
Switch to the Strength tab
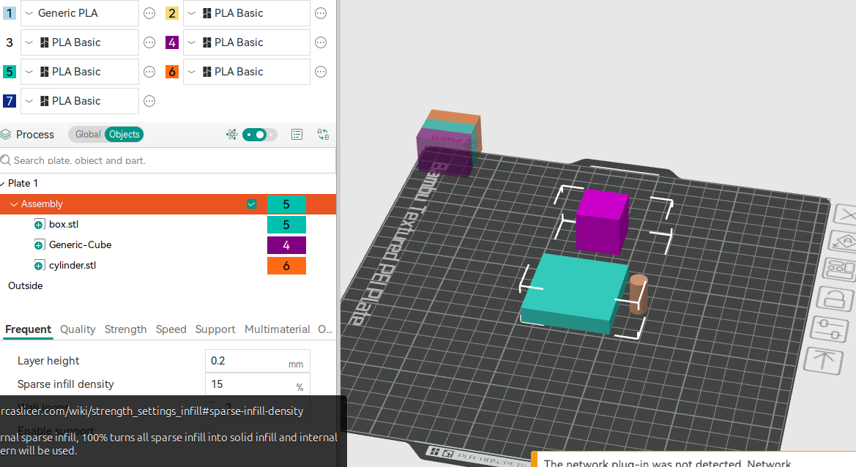pyautogui.click(x=125, y=329)
